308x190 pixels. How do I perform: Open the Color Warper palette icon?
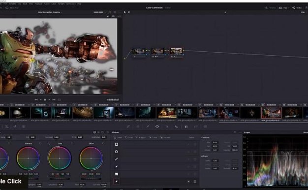[x=138, y=127]
